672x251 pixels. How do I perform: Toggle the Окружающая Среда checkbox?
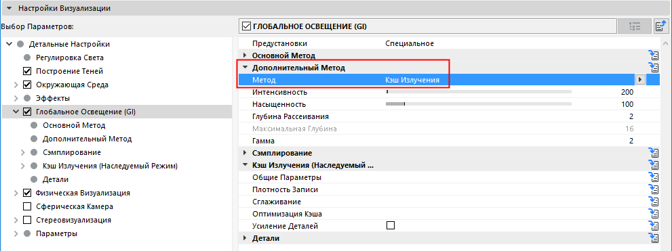[27, 85]
